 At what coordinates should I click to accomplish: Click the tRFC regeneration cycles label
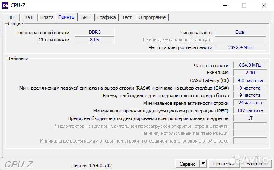coord(161,111)
